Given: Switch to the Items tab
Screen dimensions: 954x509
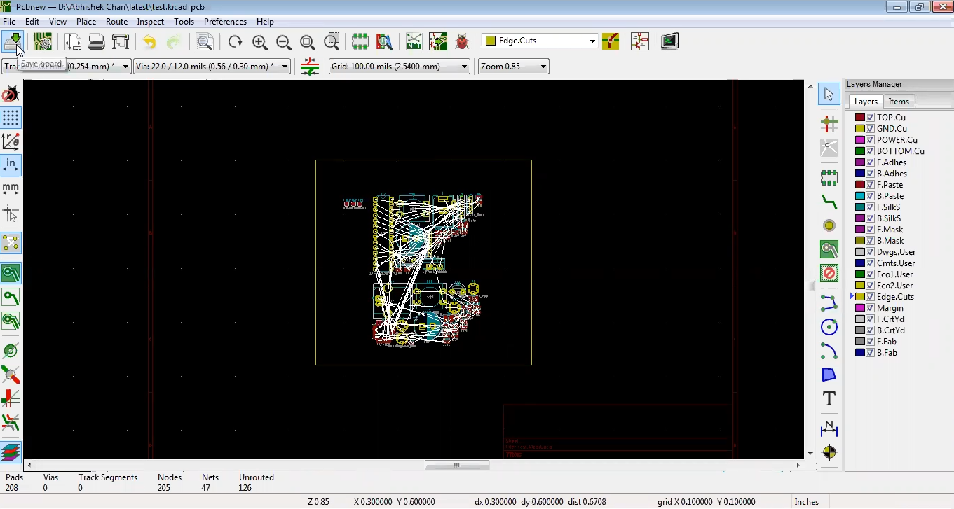Looking at the screenshot, I should (x=899, y=102).
